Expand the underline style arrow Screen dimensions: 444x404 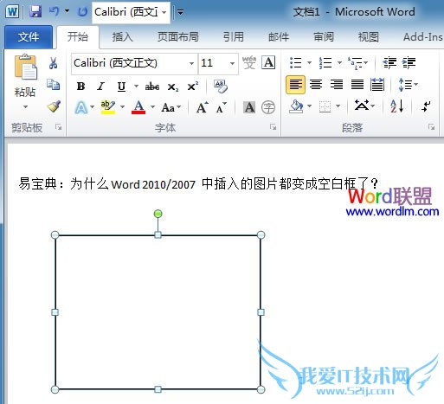[x=136, y=86]
